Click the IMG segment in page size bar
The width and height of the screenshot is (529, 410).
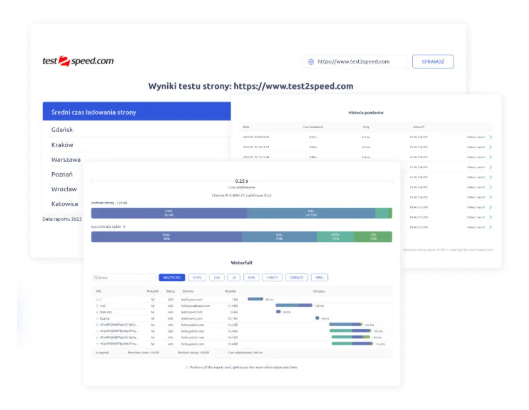click(310, 213)
